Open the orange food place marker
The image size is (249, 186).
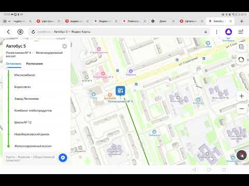point(110,95)
